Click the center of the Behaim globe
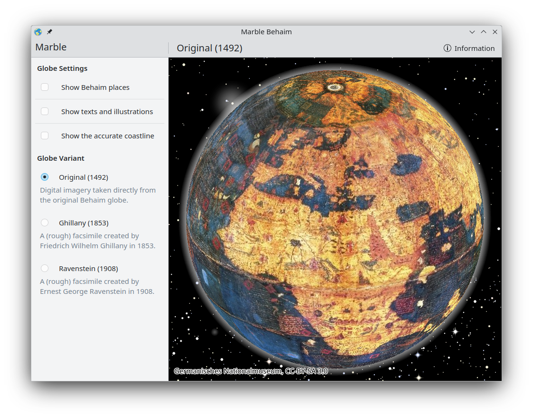Screen dimensions: 533x418 click(x=335, y=220)
